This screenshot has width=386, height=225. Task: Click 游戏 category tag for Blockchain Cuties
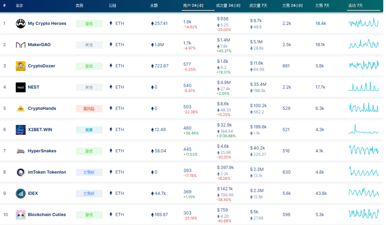coord(89,215)
